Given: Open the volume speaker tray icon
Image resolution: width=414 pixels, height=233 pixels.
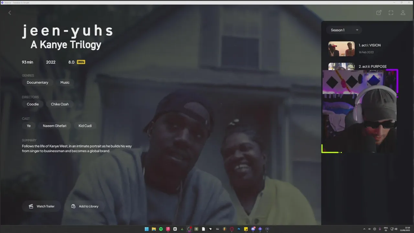Looking at the screenshot, I should pyautogui.click(x=396, y=229).
